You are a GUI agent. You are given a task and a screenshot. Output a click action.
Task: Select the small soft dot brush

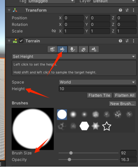[84, 115]
